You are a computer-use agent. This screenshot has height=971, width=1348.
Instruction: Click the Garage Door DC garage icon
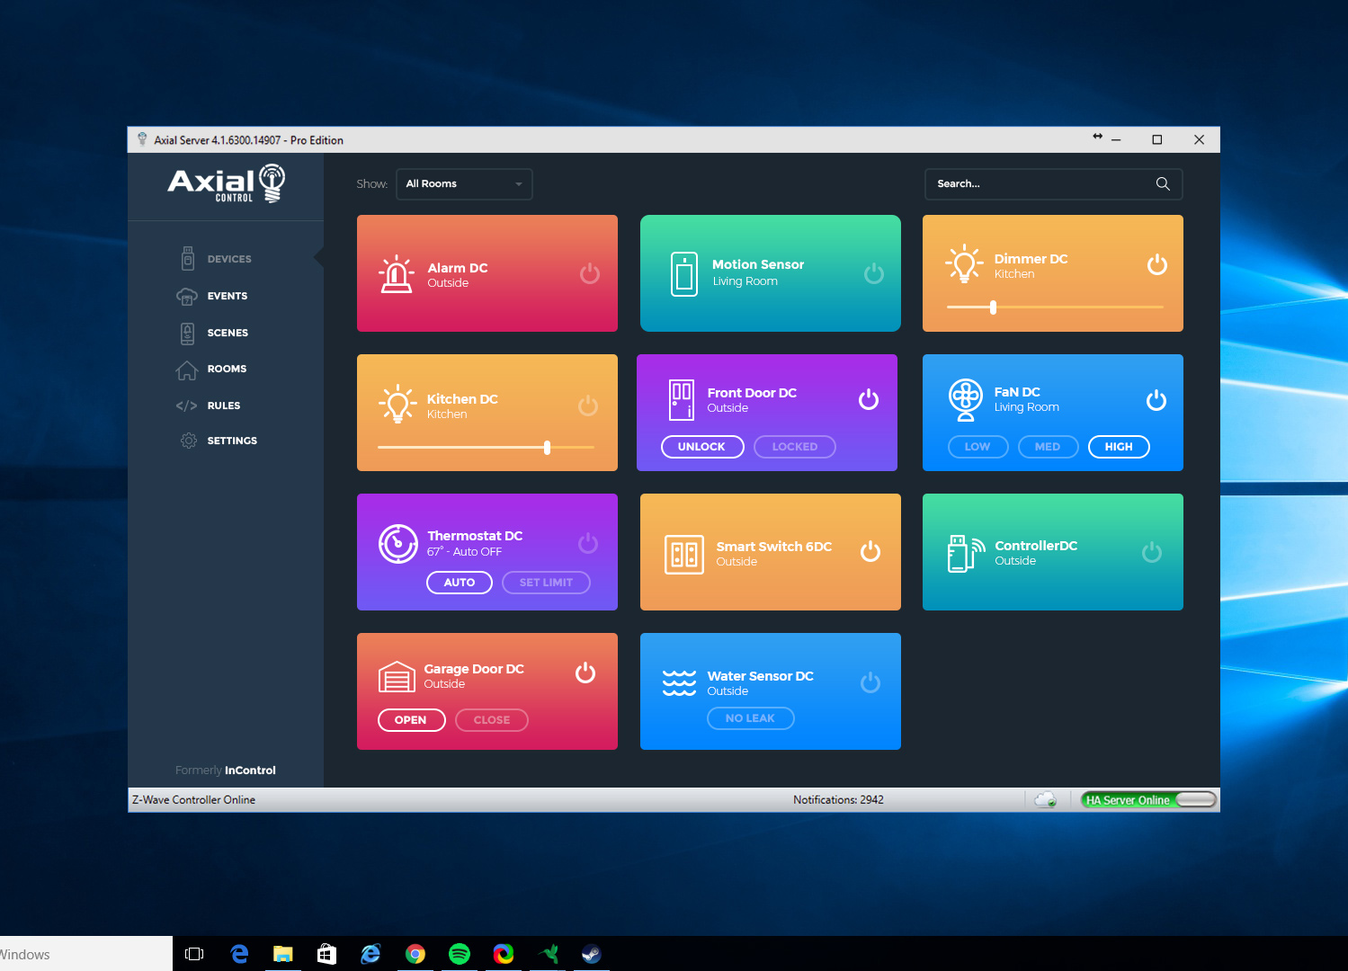pyautogui.click(x=397, y=677)
